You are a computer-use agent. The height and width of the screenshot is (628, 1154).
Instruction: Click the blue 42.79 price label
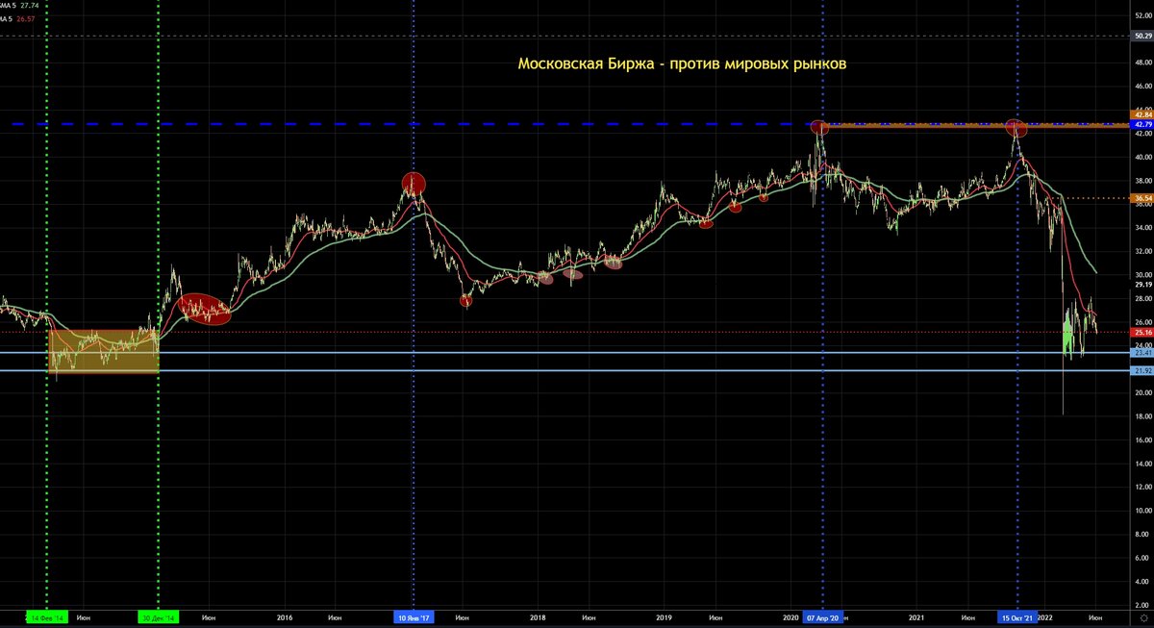tap(1142, 124)
